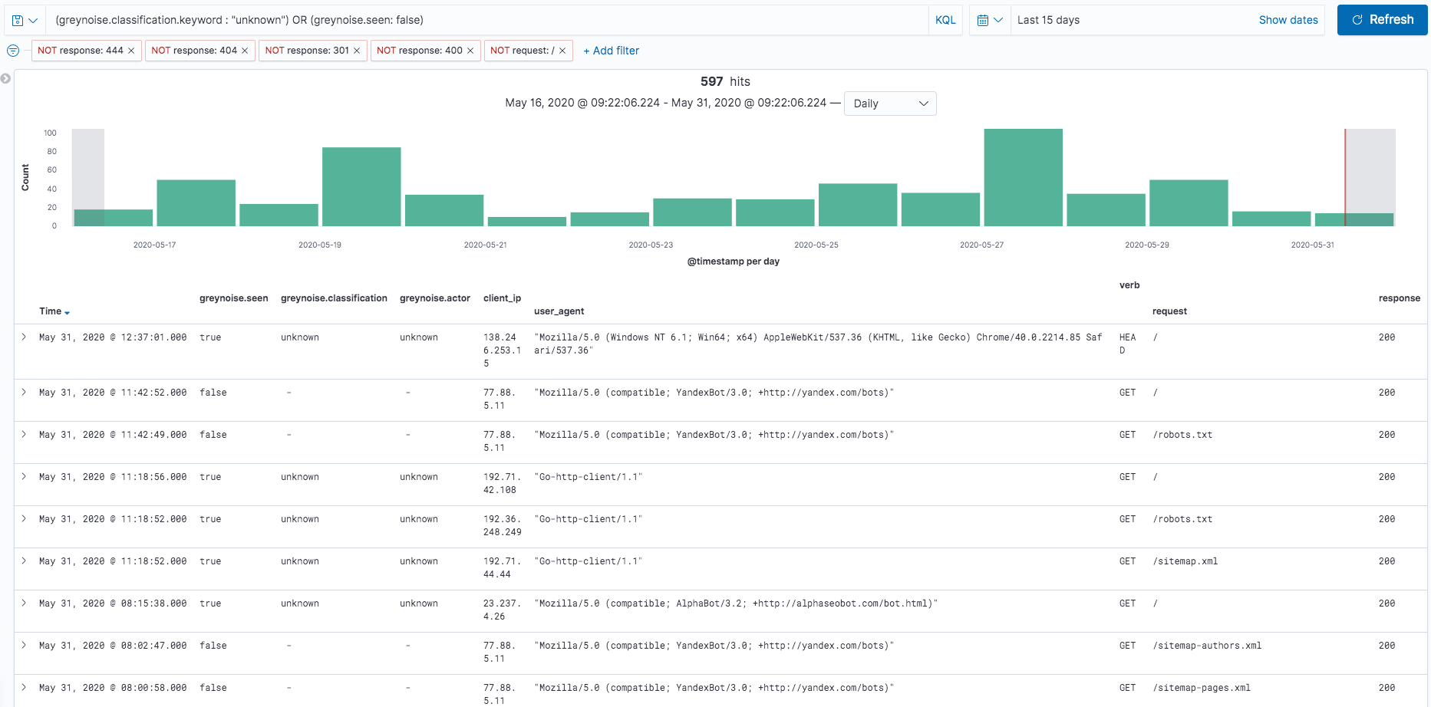
Task: Click the calendar quick-select date icon
Action: pyautogui.click(x=989, y=21)
